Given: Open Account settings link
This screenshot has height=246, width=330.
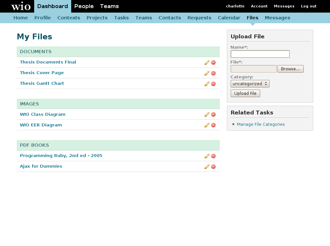Looking at the screenshot, I should pyautogui.click(x=259, y=6).
